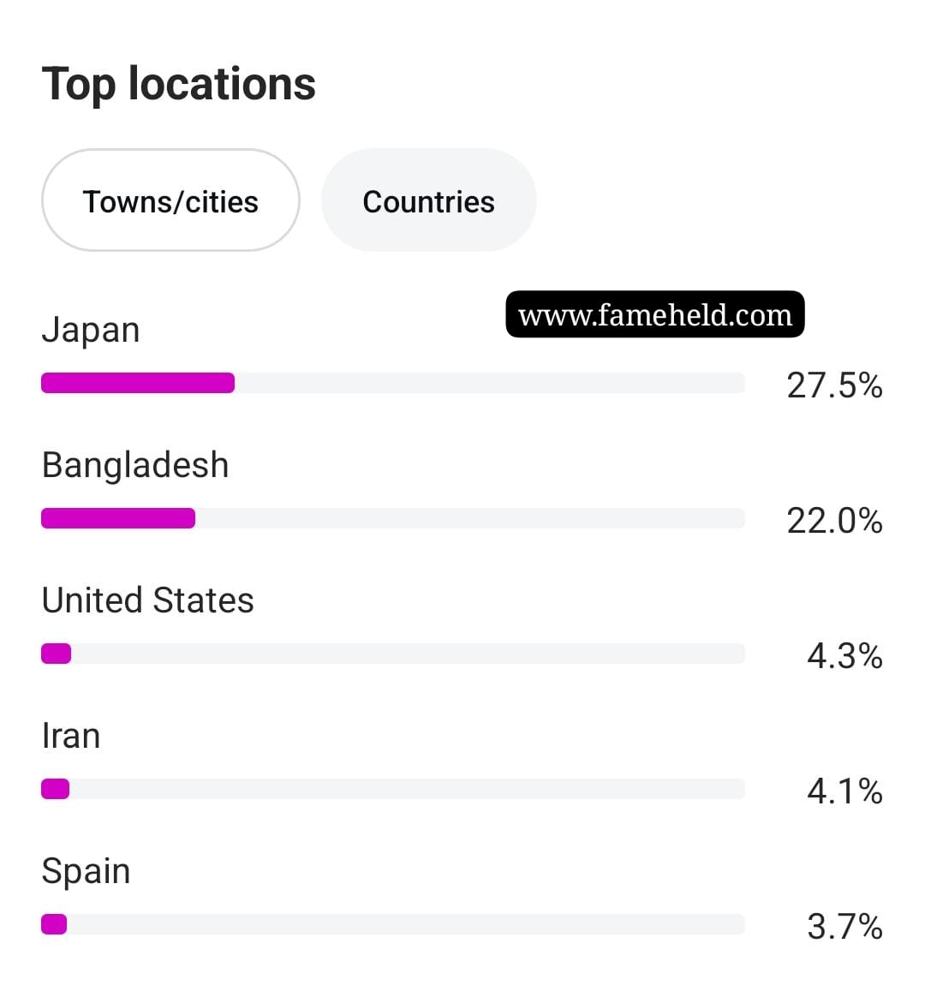Viewport: 925px width, 997px height.
Task: Click the Japan percentage bar
Action: [393, 383]
